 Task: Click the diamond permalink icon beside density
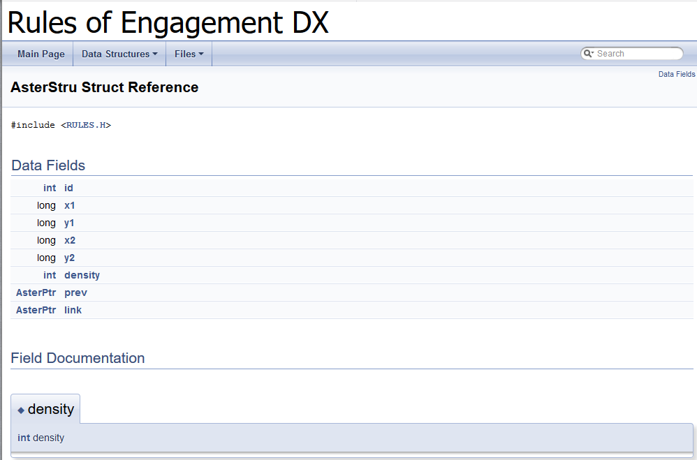coord(21,410)
